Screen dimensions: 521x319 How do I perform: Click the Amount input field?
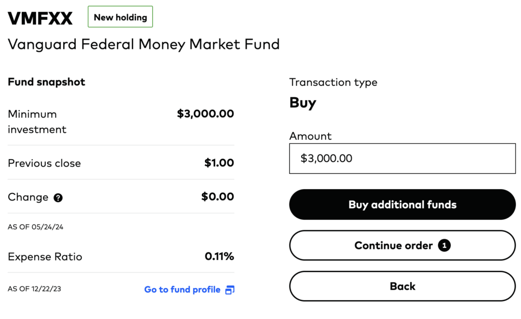coord(402,159)
